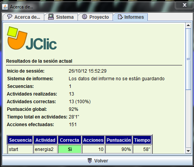Click the 'Tiempo total en actividades:' label
The height and width of the screenshot is (167, 194).
click(x=37, y=117)
